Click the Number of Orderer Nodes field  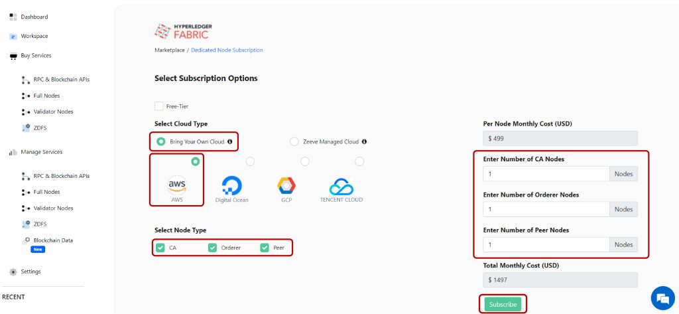(x=546, y=209)
